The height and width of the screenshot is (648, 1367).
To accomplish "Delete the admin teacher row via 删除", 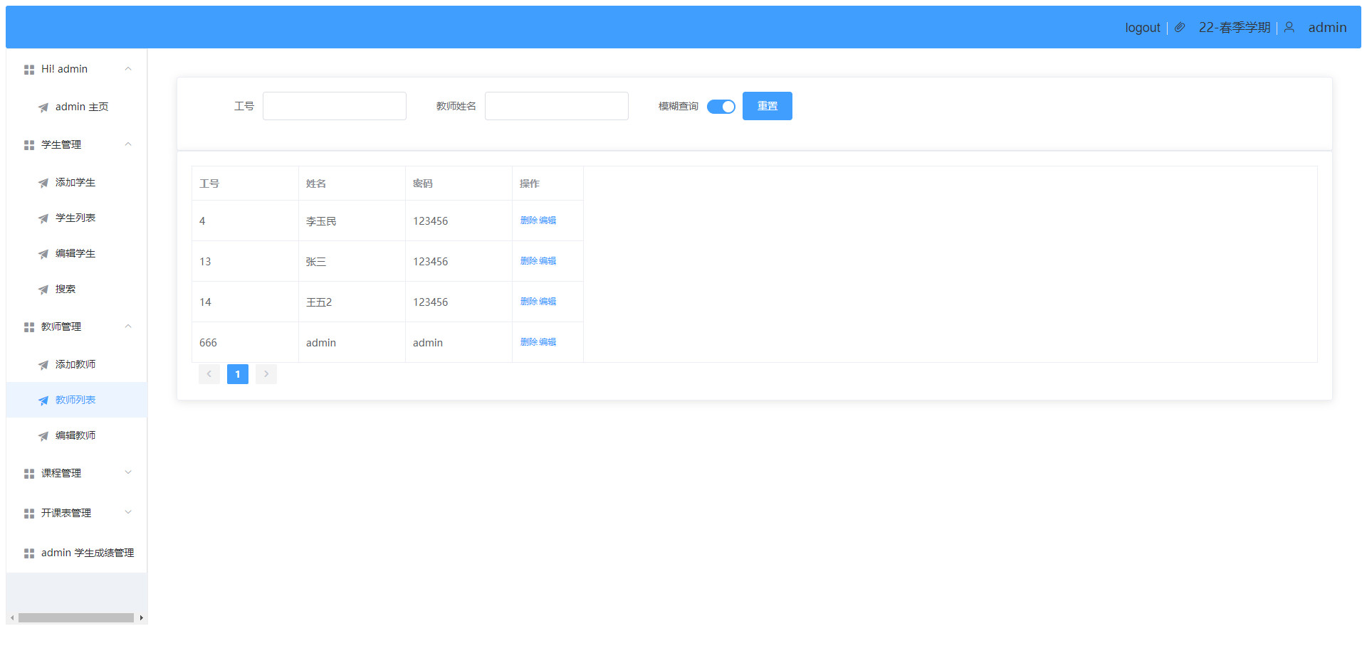I will point(529,342).
